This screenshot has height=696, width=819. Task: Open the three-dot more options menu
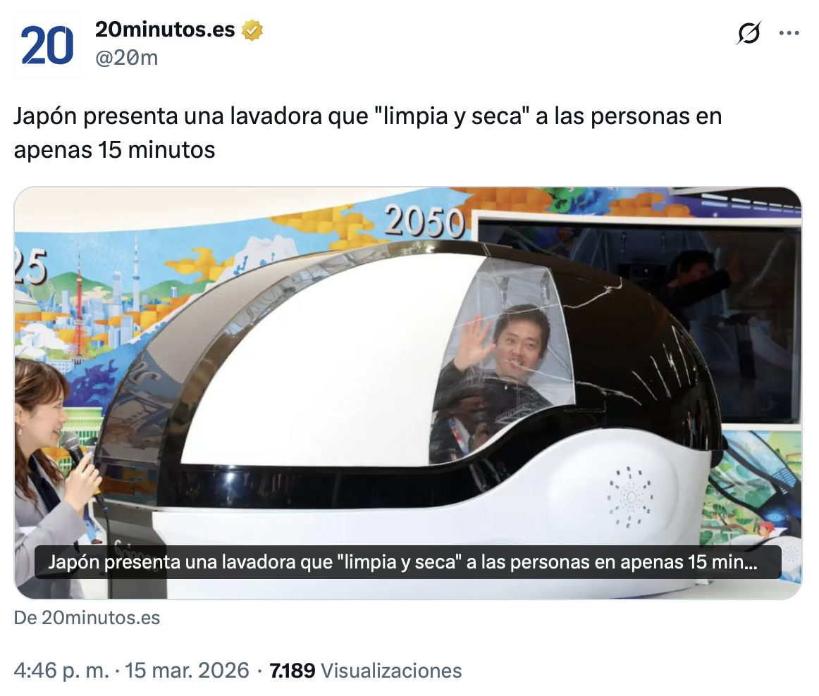point(789,33)
